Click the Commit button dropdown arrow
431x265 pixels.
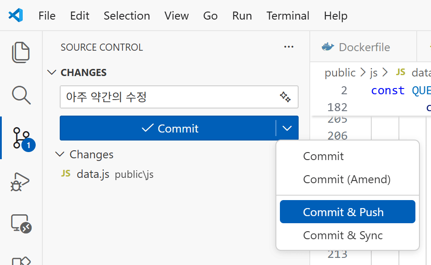coord(287,128)
